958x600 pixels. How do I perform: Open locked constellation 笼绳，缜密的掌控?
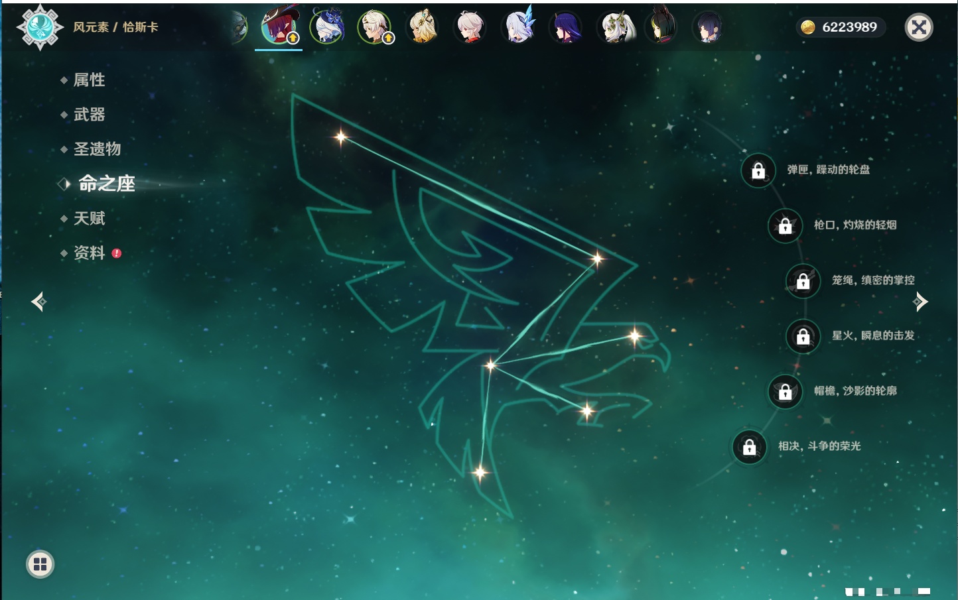[x=803, y=281]
